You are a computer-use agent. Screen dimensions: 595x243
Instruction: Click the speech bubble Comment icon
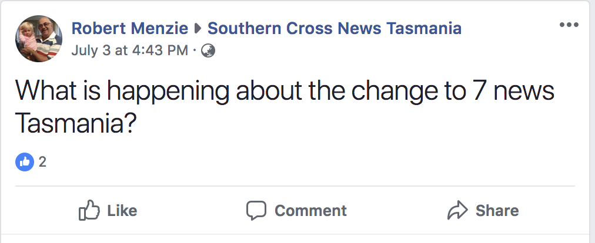(x=256, y=210)
